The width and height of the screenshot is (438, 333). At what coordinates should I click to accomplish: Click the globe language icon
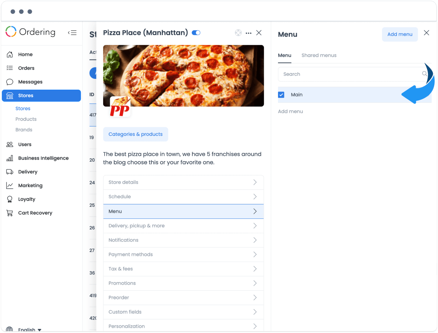click(10, 330)
